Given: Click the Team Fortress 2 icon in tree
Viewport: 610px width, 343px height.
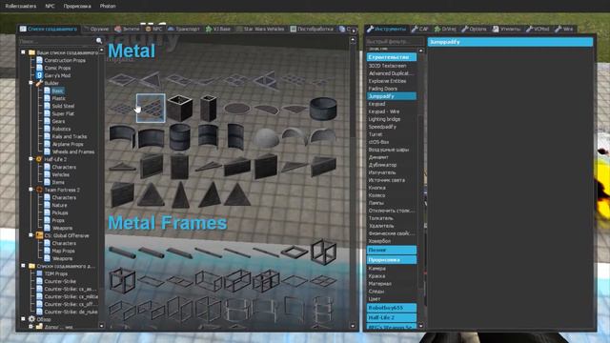Looking at the screenshot, I should [39, 190].
